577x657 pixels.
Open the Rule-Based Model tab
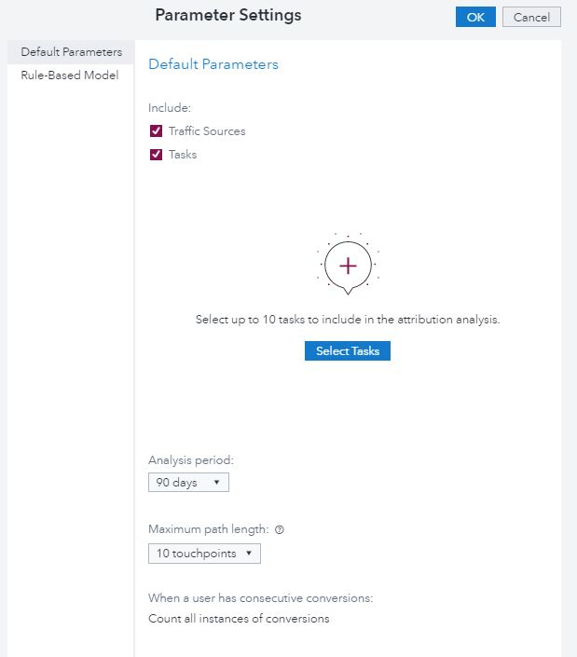(x=70, y=75)
